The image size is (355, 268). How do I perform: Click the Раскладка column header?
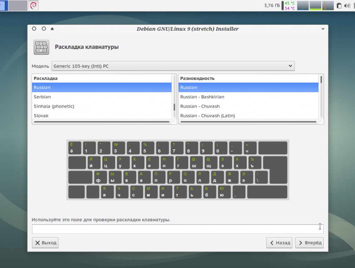pos(102,79)
